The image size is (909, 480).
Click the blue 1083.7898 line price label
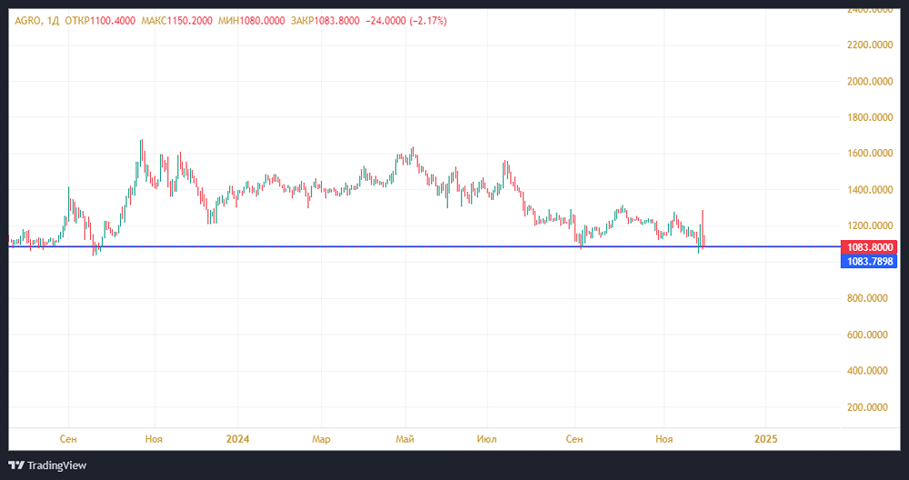pyautogui.click(x=868, y=262)
